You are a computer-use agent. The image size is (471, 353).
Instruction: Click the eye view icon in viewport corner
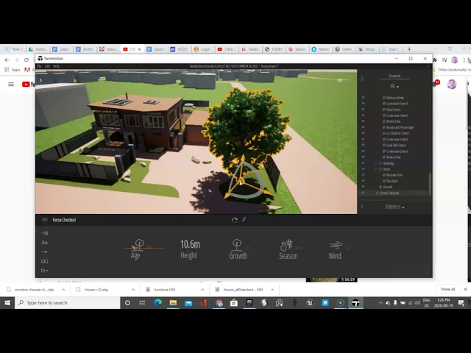click(x=340, y=80)
